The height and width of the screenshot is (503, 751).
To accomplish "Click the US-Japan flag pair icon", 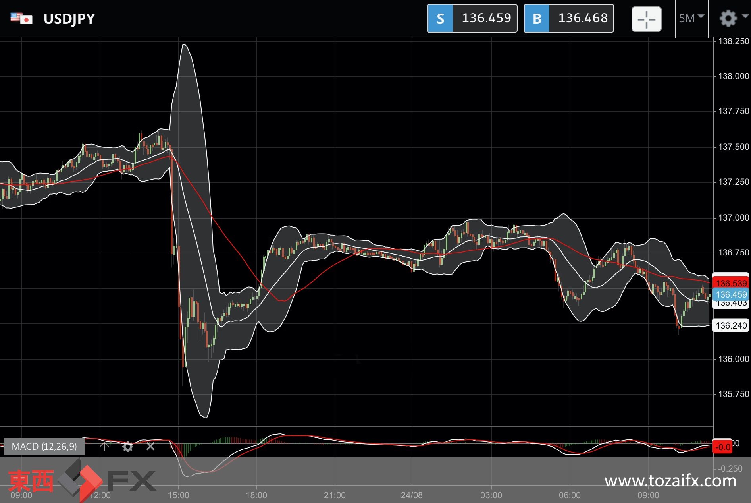I will [21, 19].
